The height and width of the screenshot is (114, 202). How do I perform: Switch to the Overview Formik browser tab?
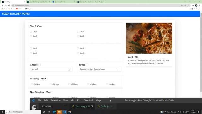click(64, 2)
